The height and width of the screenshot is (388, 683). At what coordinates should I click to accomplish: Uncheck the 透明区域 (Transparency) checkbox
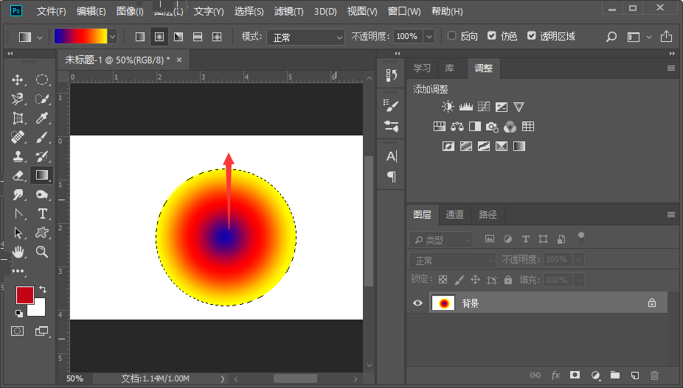click(x=531, y=35)
